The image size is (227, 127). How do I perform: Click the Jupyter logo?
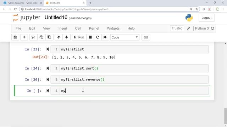(x=26, y=18)
